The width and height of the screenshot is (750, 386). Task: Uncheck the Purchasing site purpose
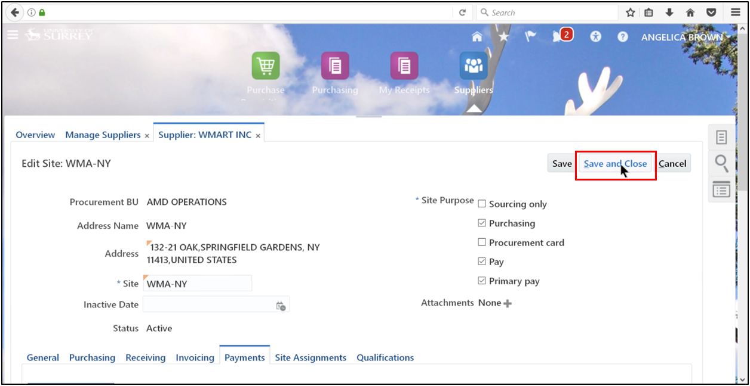[x=481, y=223]
